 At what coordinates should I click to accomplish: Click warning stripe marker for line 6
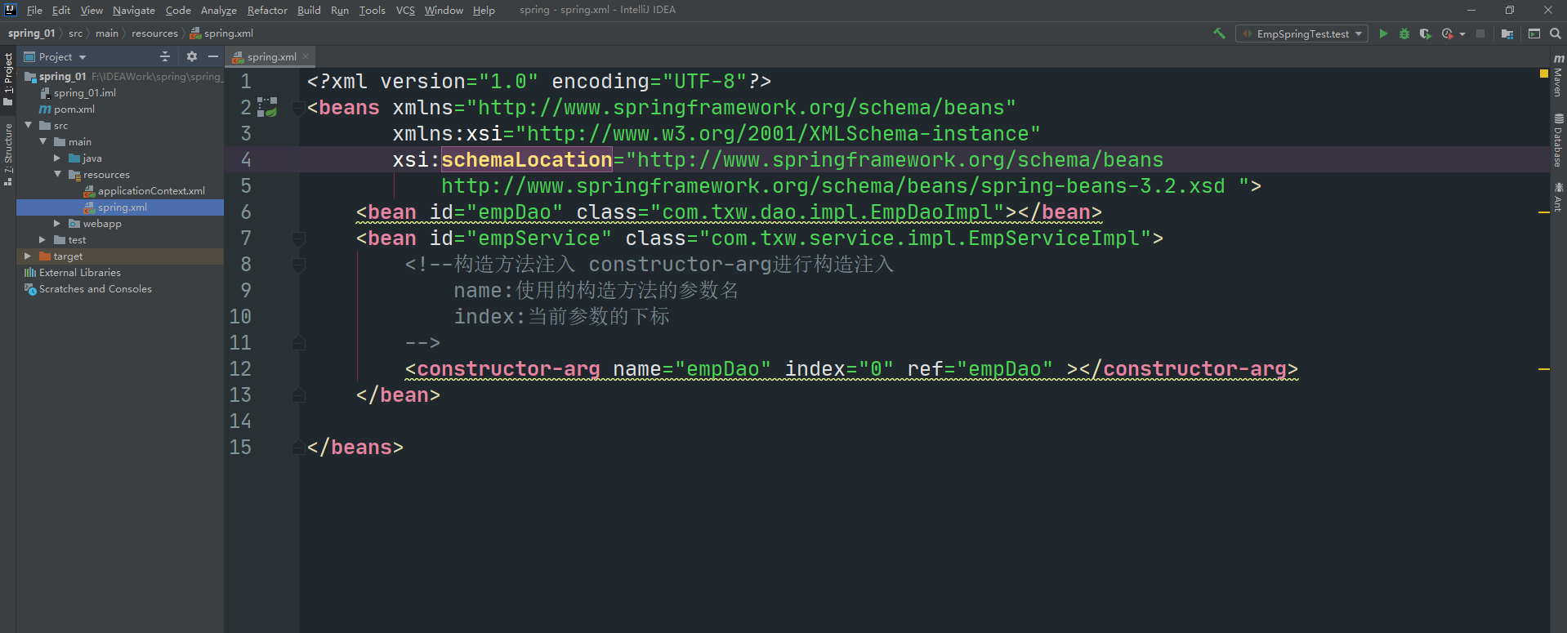click(1543, 212)
